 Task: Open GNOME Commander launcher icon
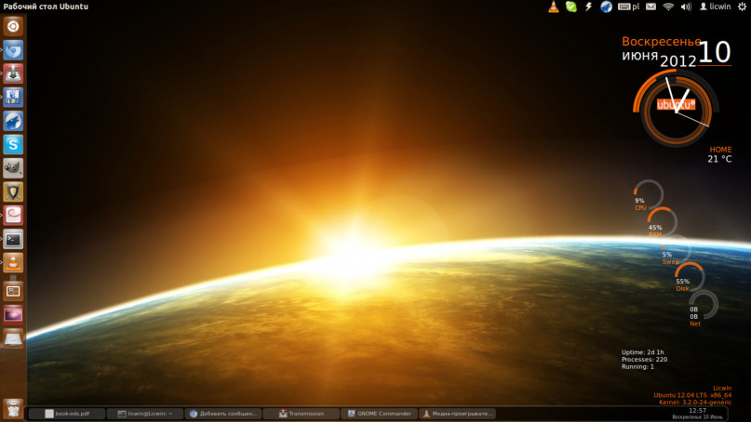[x=13, y=97]
